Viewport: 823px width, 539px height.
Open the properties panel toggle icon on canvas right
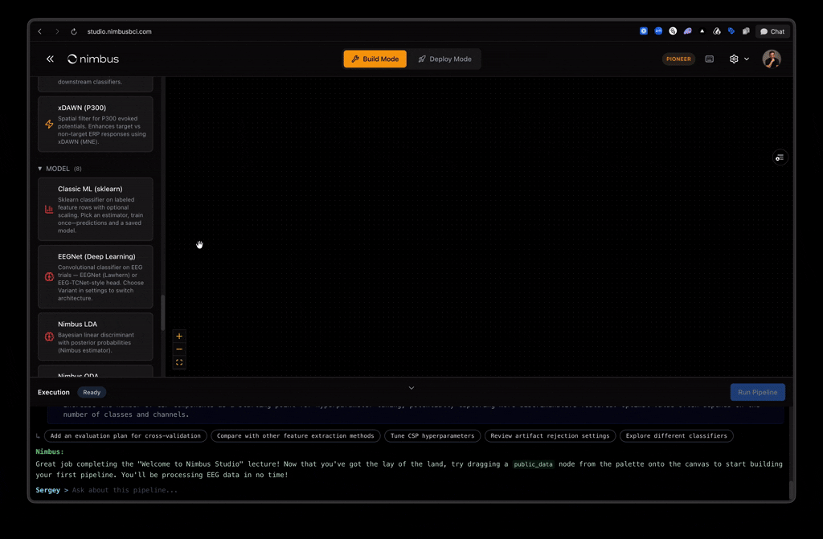[780, 157]
